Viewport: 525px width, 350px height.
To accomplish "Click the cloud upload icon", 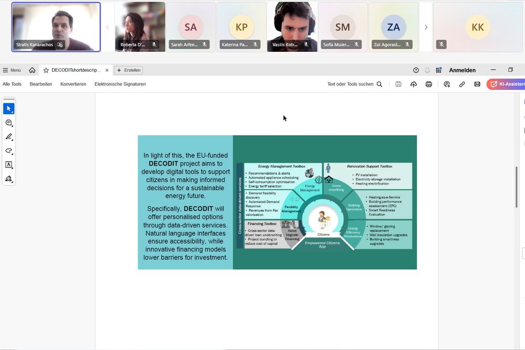I will (414, 84).
